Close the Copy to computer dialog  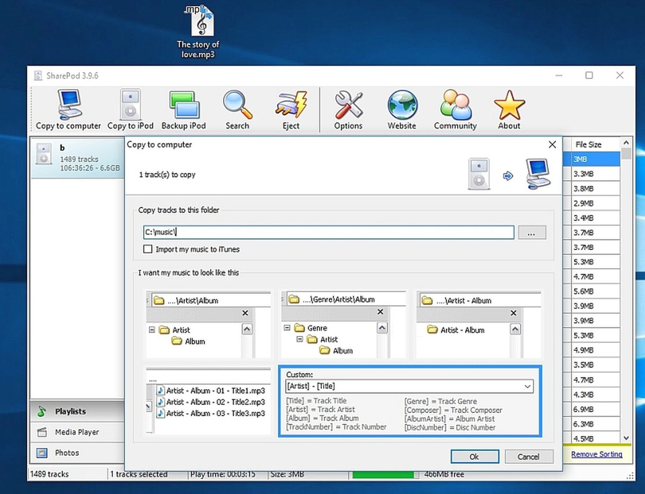coord(552,144)
